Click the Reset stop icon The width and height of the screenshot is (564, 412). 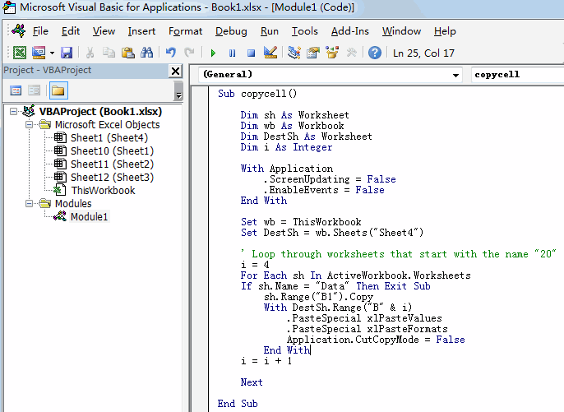coord(251,53)
